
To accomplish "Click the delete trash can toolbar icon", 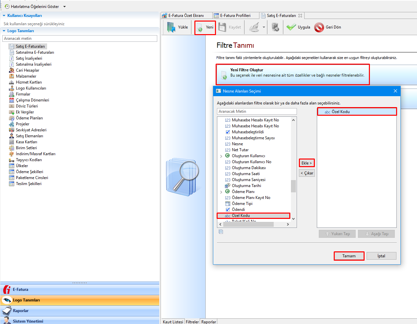I will click(275, 27).
